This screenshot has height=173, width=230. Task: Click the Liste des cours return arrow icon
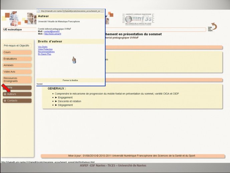(x=212, y=27)
